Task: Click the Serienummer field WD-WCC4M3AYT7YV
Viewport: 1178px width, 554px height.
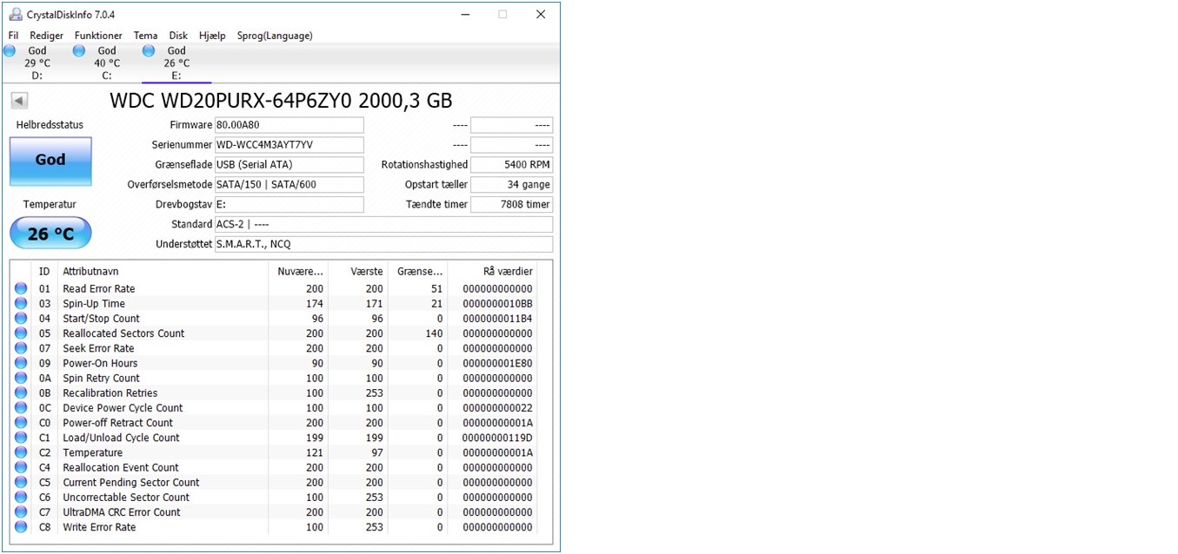Action: [x=289, y=145]
